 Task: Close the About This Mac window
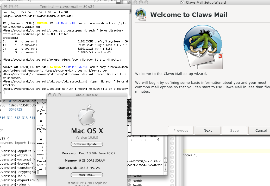click(50, 95)
